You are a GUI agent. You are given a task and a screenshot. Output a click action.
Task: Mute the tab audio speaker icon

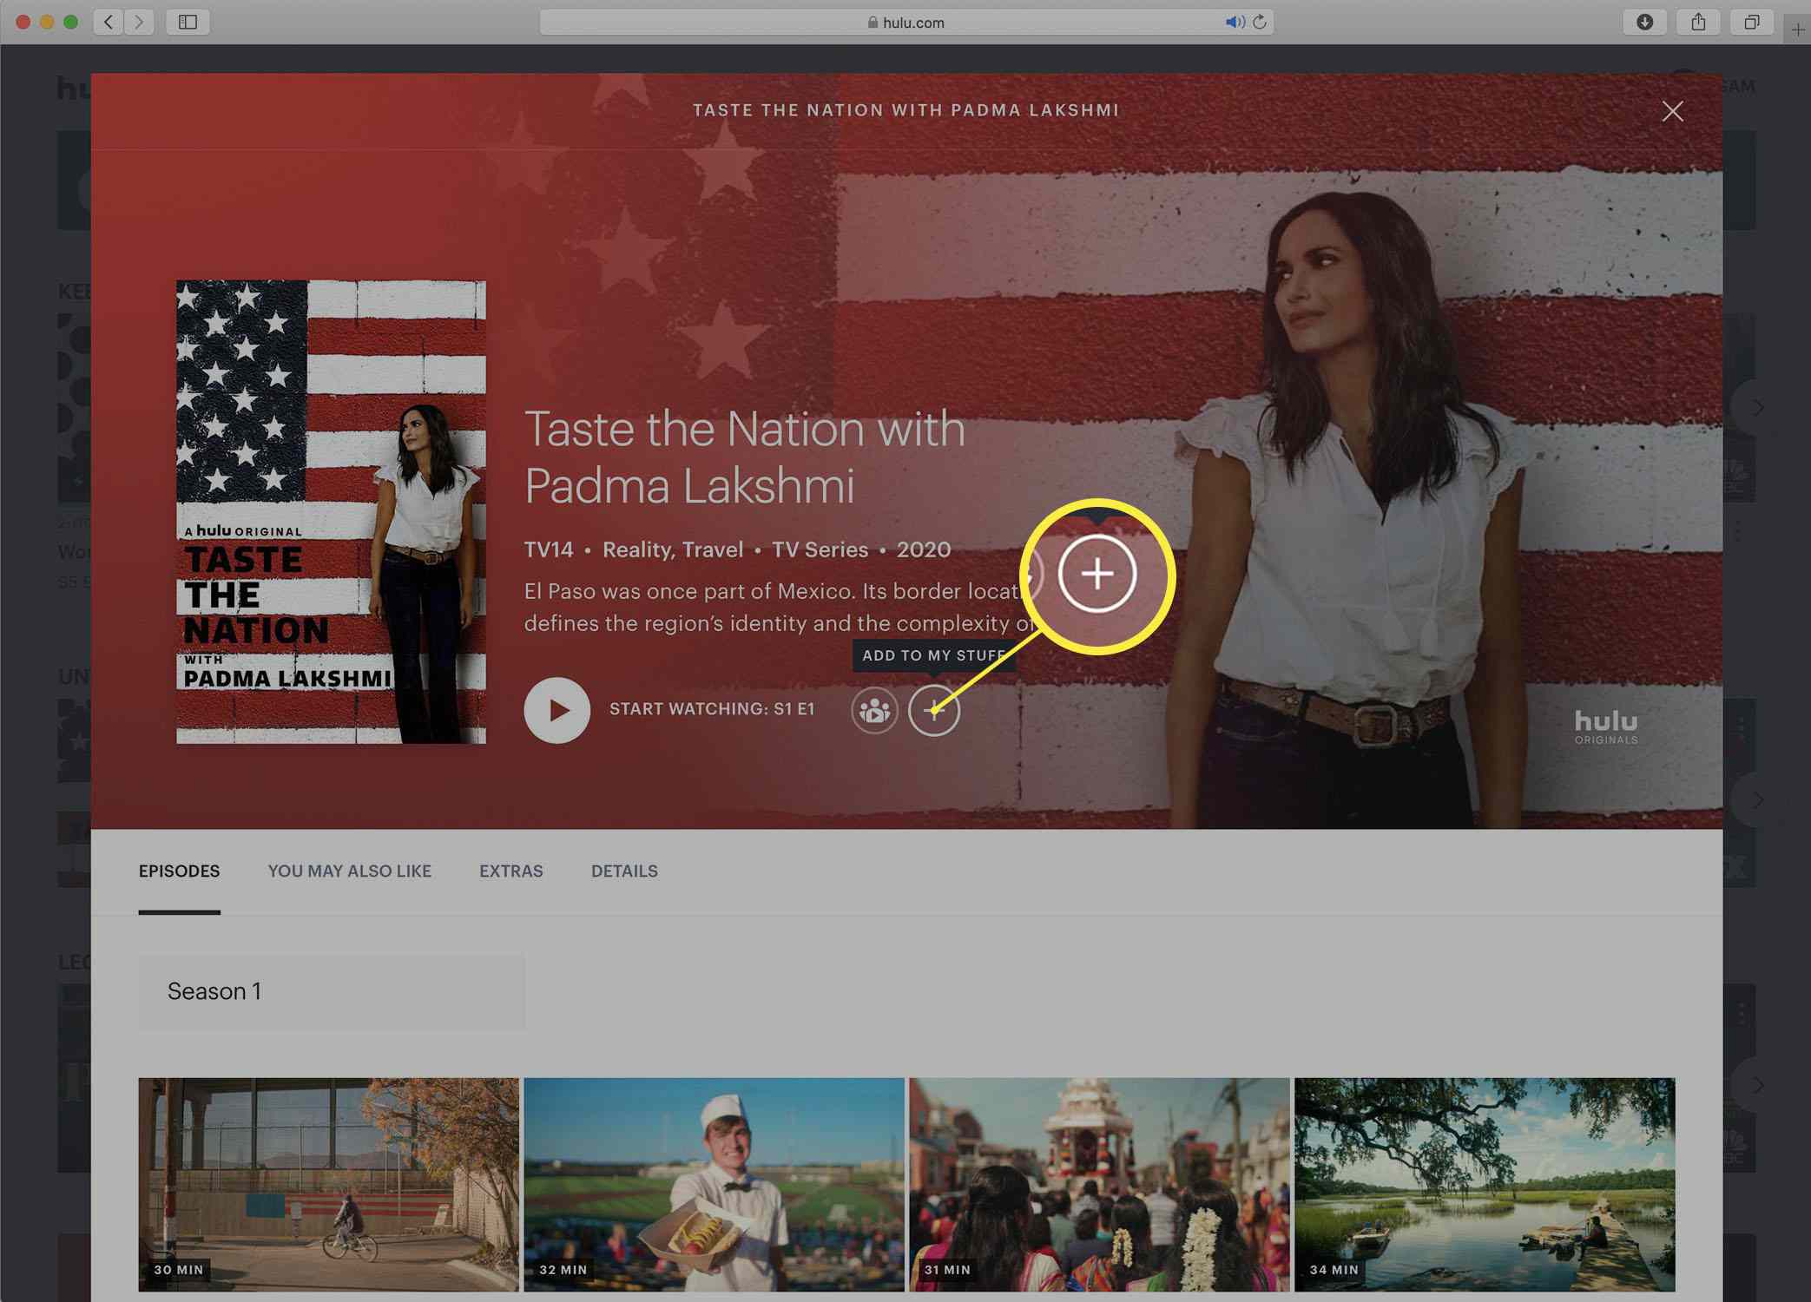click(1234, 22)
